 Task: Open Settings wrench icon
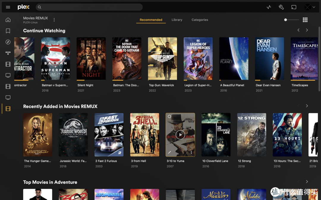pos(281,7)
